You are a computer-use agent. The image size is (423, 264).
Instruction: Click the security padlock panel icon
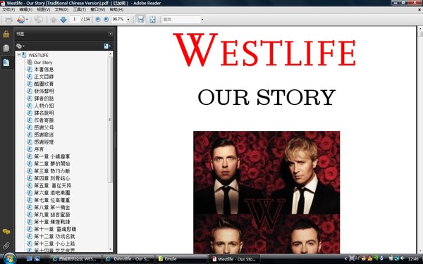click(6, 34)
